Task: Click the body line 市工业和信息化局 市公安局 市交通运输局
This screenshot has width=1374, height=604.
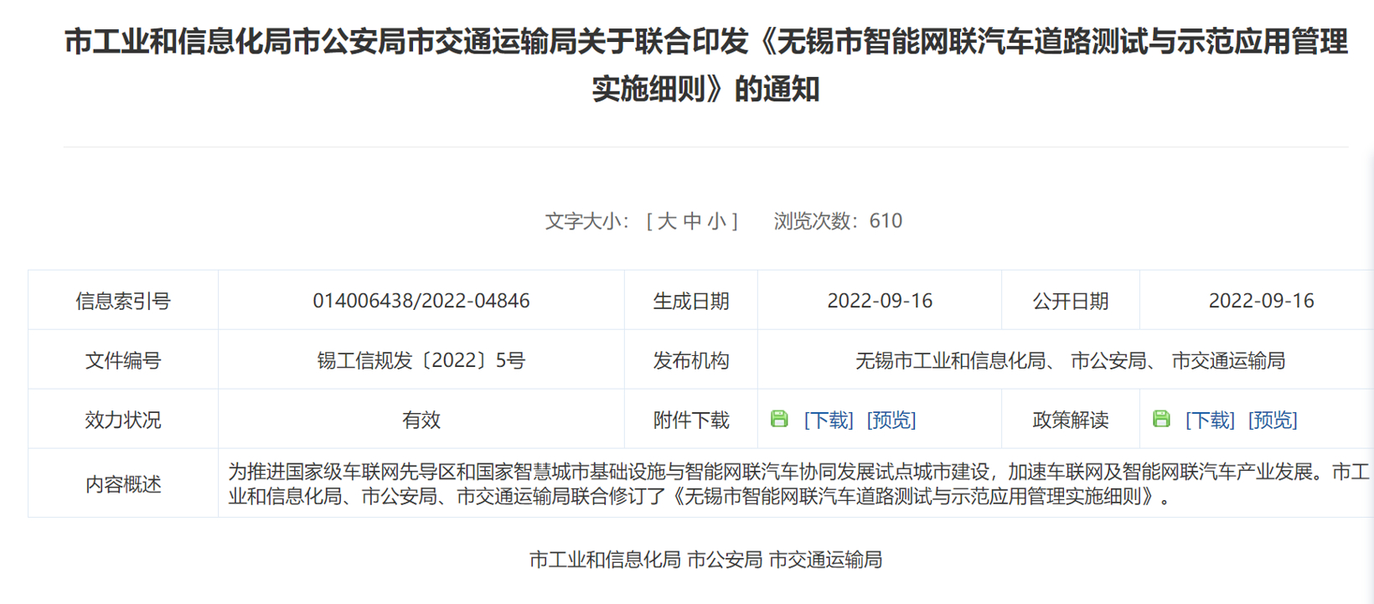Action: (x=706, y=560)
